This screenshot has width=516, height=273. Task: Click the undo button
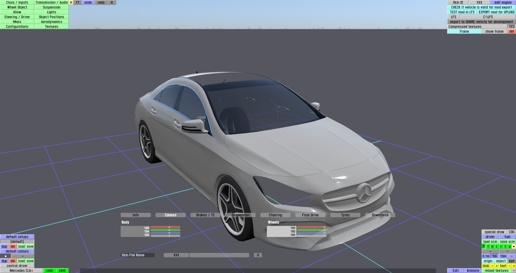coord(88,2)
